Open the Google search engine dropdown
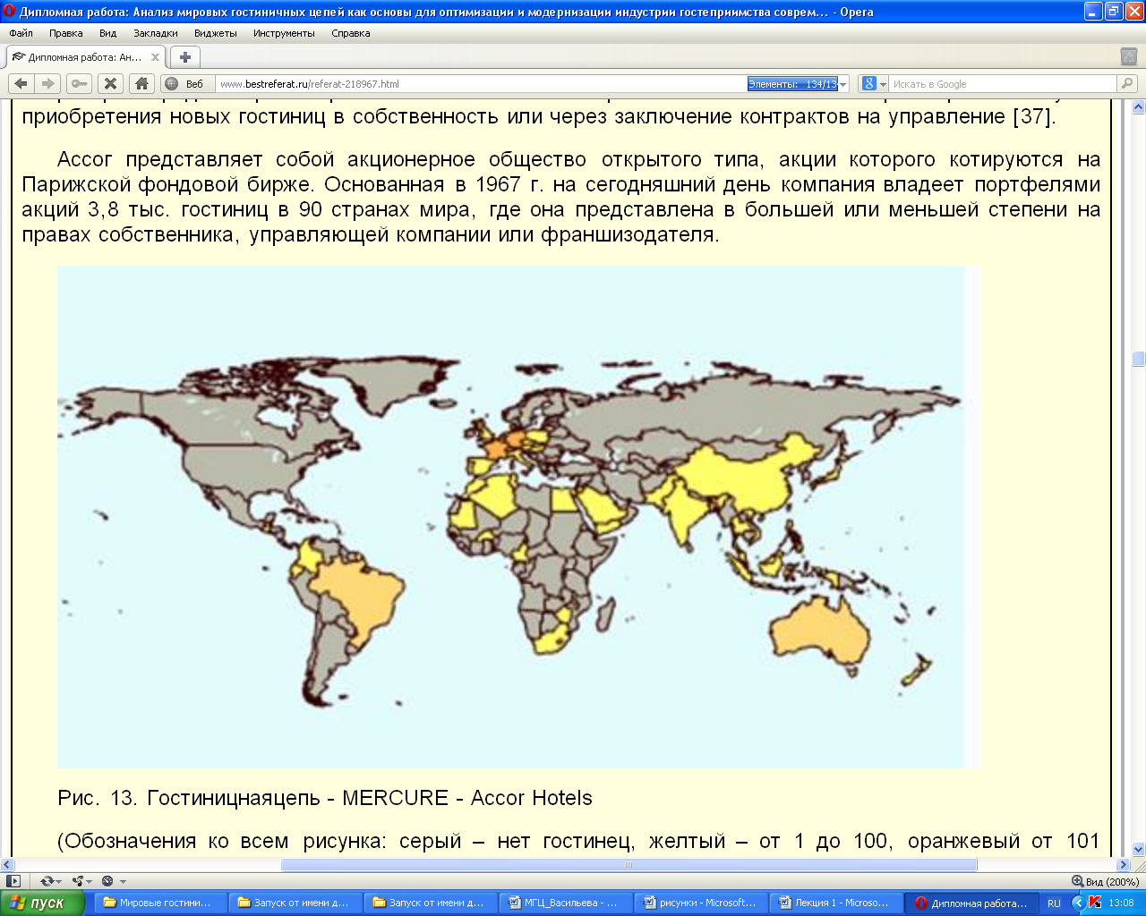The height and width of the screenshot is (916, 1146). 873,84
